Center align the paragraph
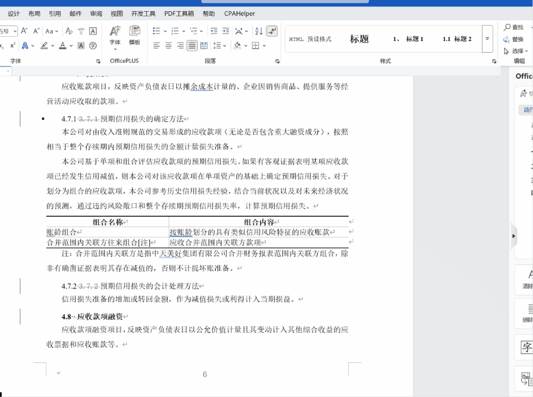 (168, 46)
